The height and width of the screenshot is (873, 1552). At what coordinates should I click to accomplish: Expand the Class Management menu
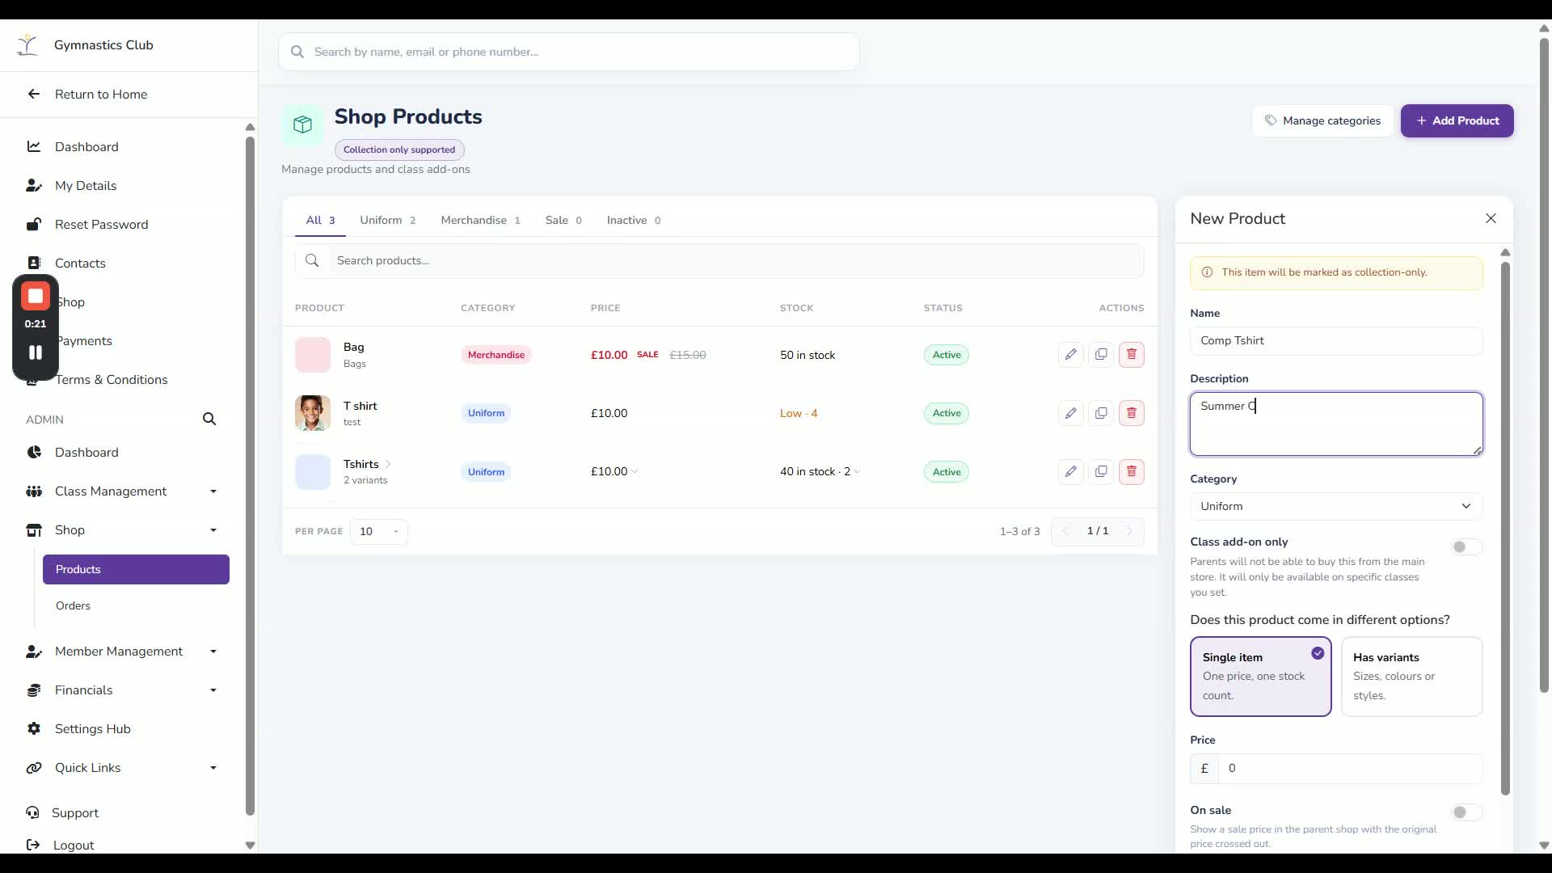pos(213,491)
